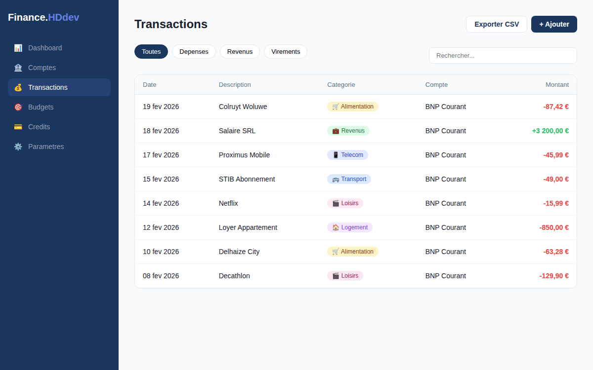Click the bank icon beside Comptes
Screen dimensions: 593x370
(x=18, y=68)
